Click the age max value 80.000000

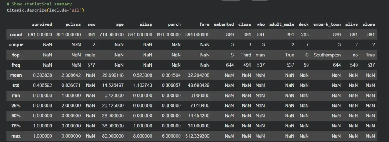(113, 136)
